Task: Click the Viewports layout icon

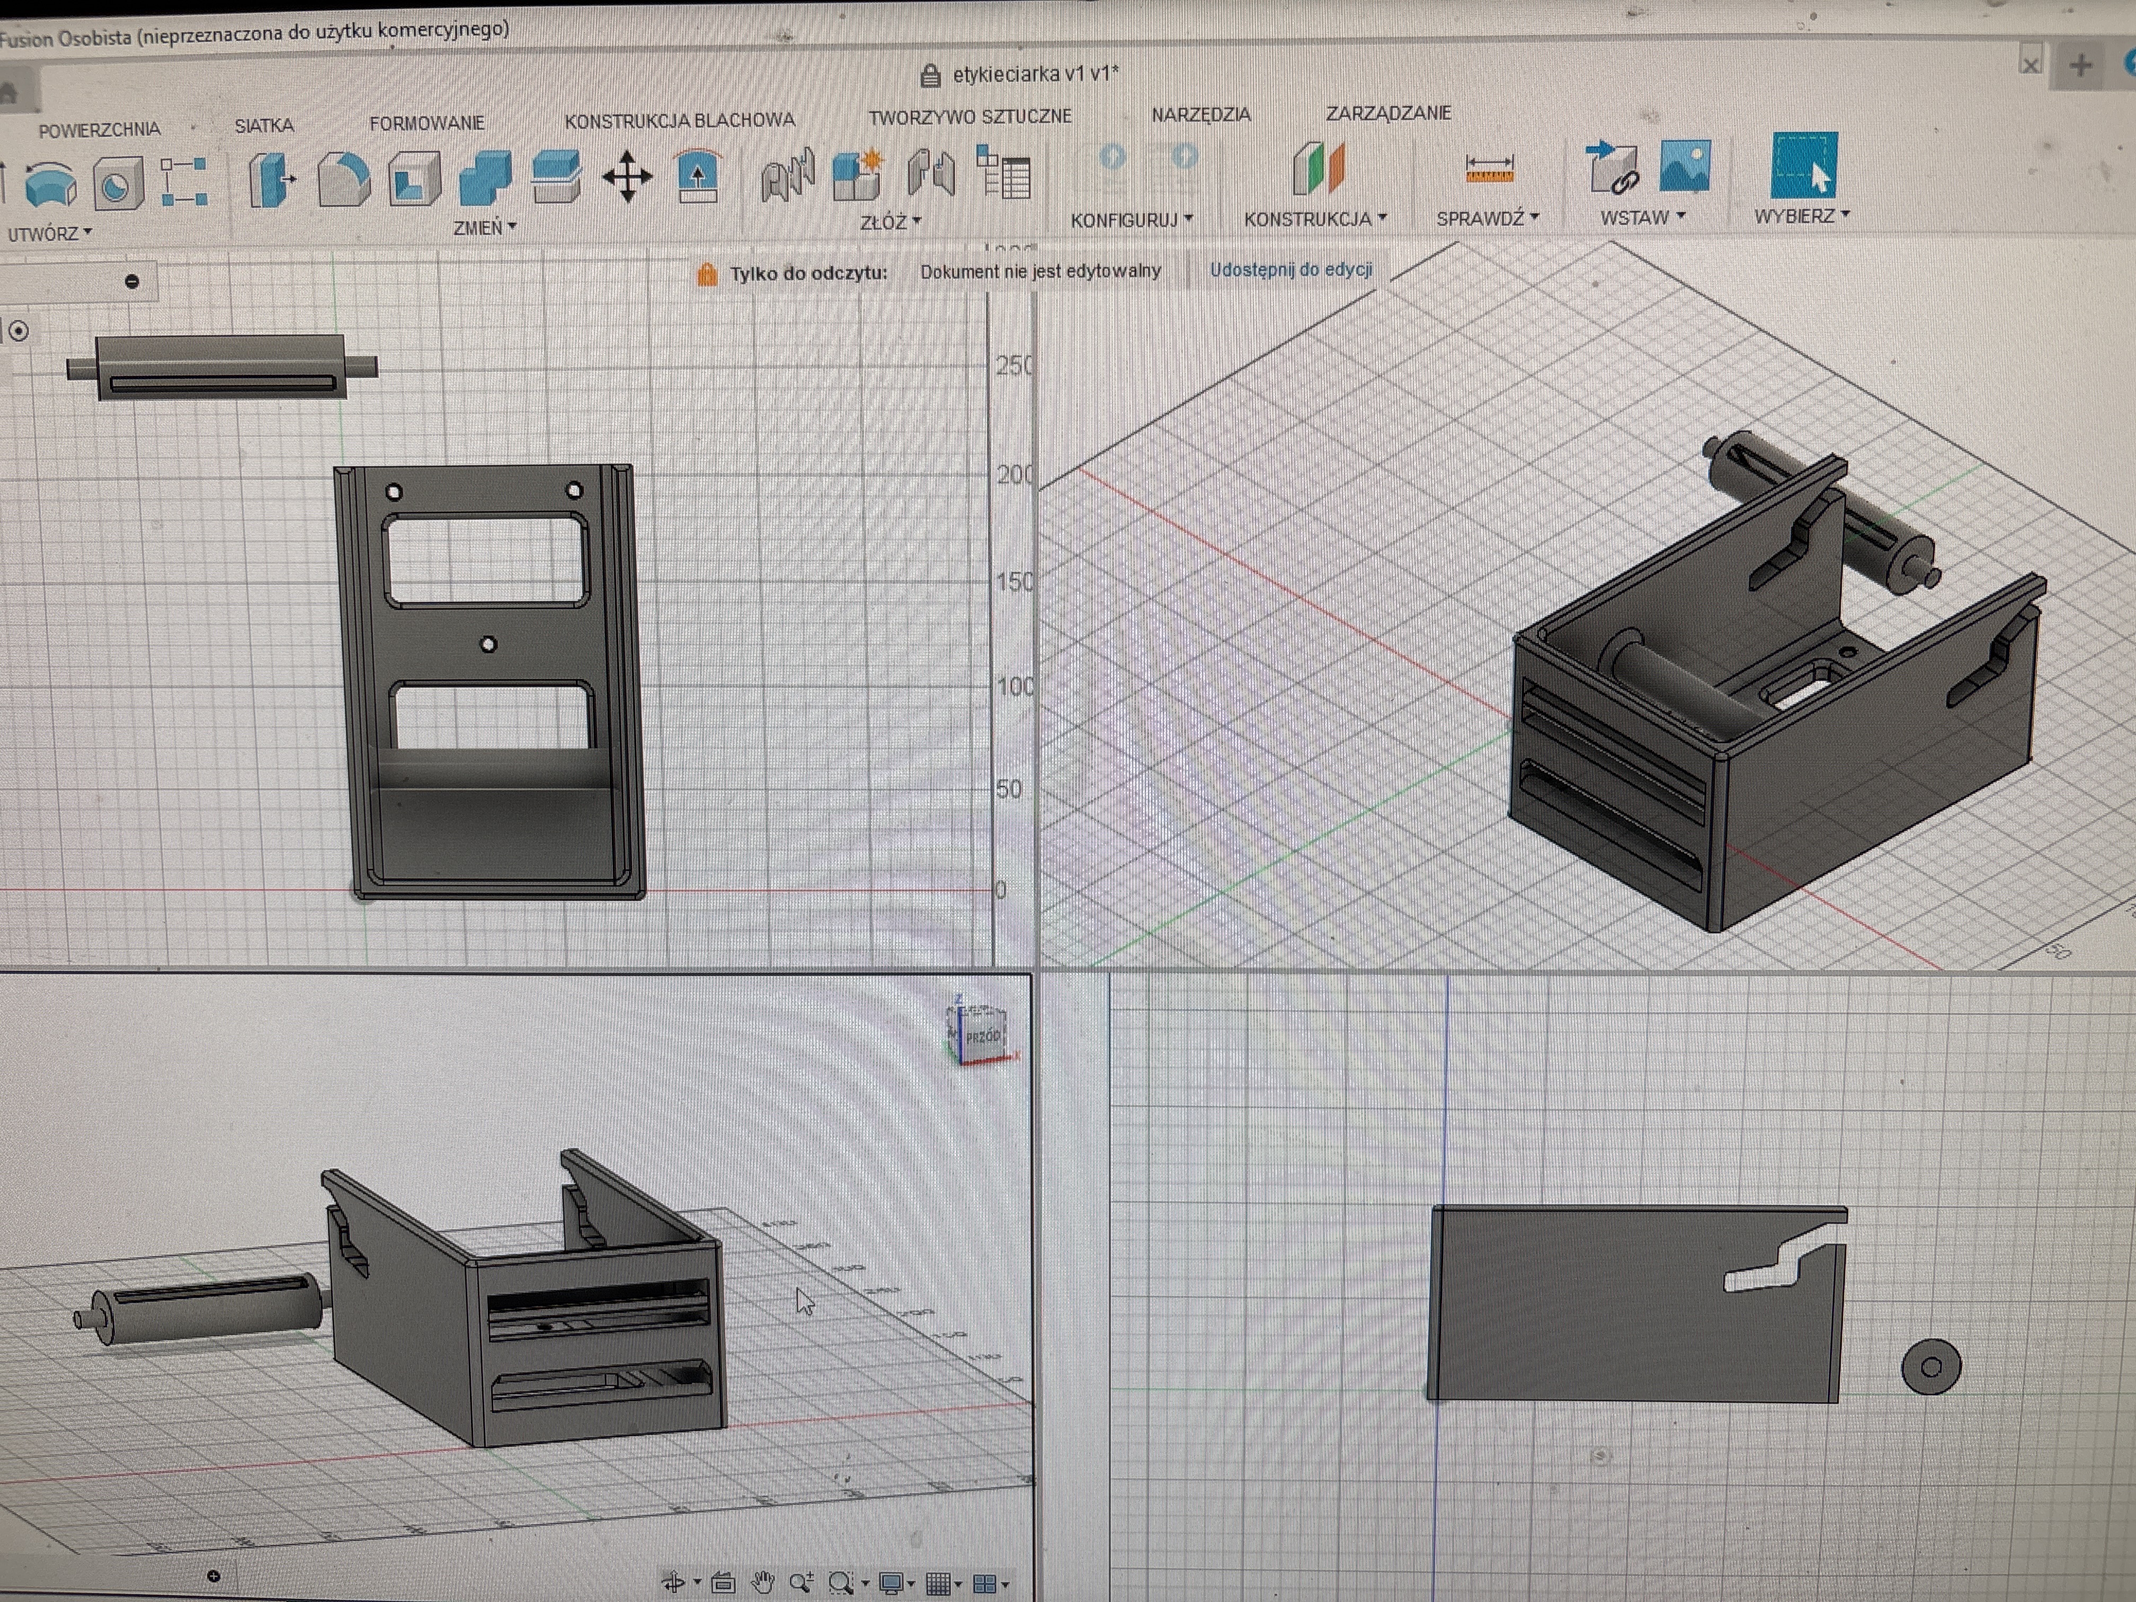Action: click(984, 1583)
